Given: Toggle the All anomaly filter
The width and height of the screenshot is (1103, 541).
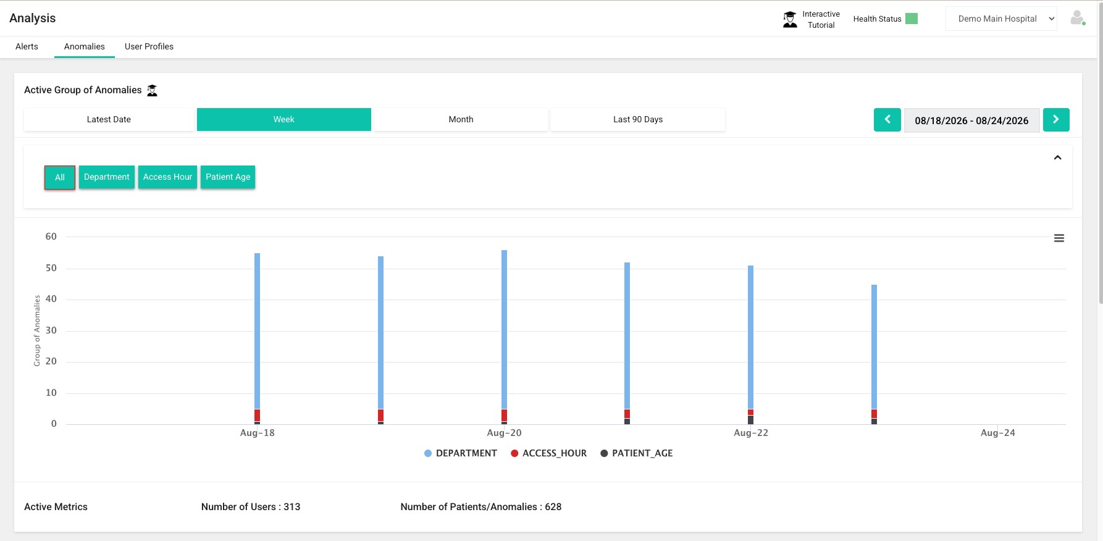Looking at the screenshot, I should [x=60, y=177].
